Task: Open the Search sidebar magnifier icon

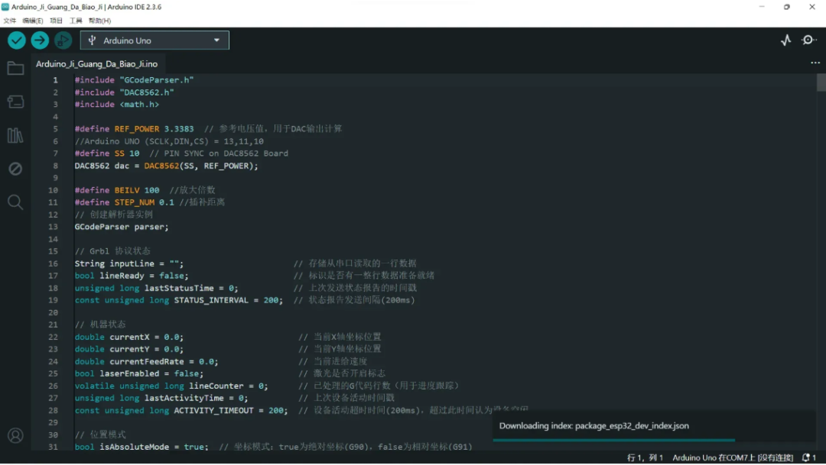Action: click(x=15, y=202)
